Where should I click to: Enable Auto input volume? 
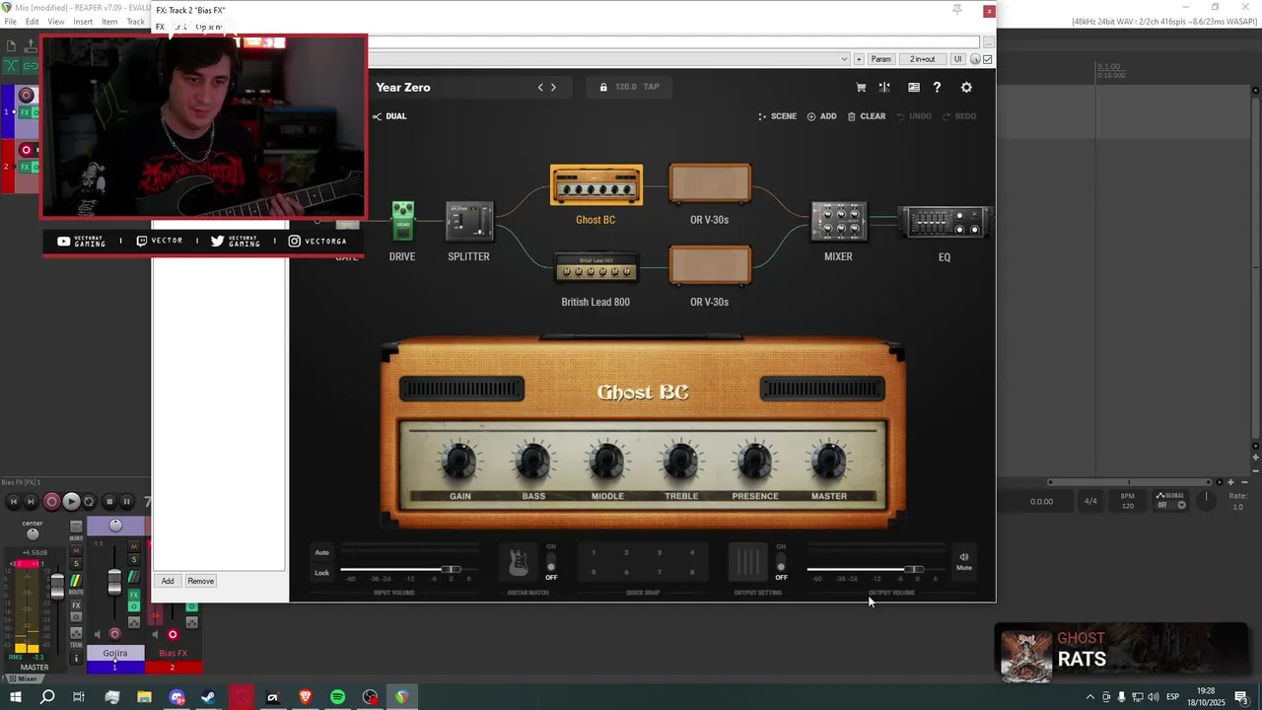321,552
